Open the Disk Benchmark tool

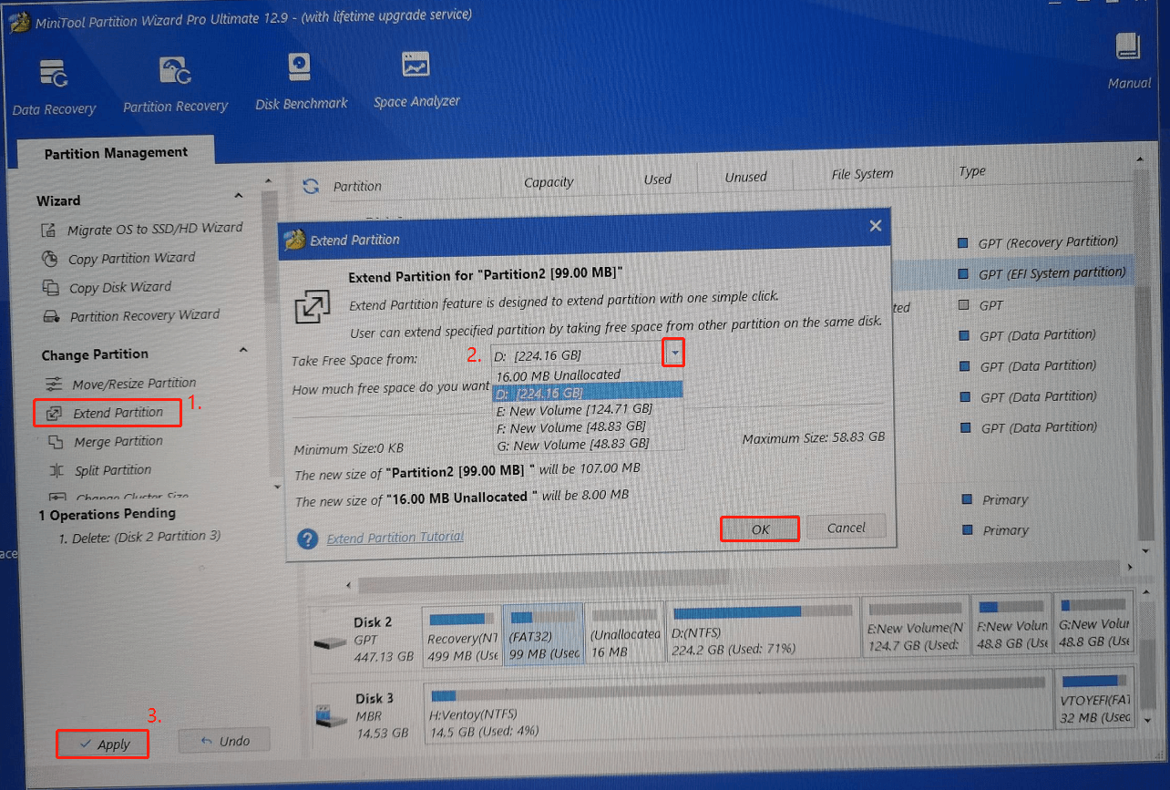[301, 83]
